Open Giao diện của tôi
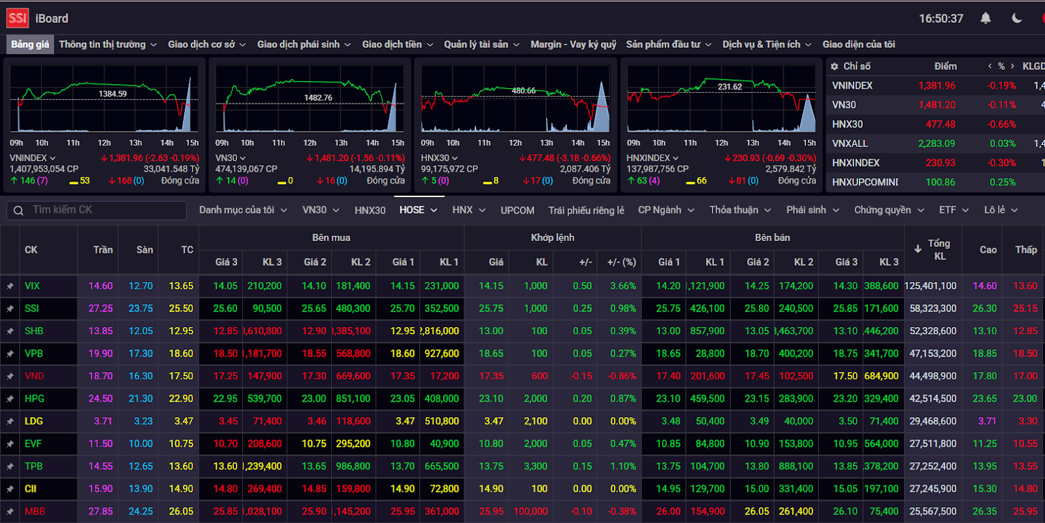 coord(858,44)
